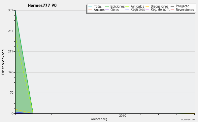Click the orange line swatch beside Anexos

click(90, 10)
